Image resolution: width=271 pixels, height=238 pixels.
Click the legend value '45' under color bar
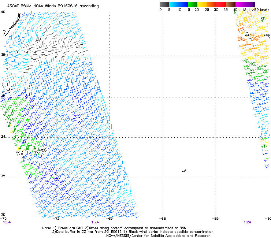pyautogui.click(x=244, y=10)
